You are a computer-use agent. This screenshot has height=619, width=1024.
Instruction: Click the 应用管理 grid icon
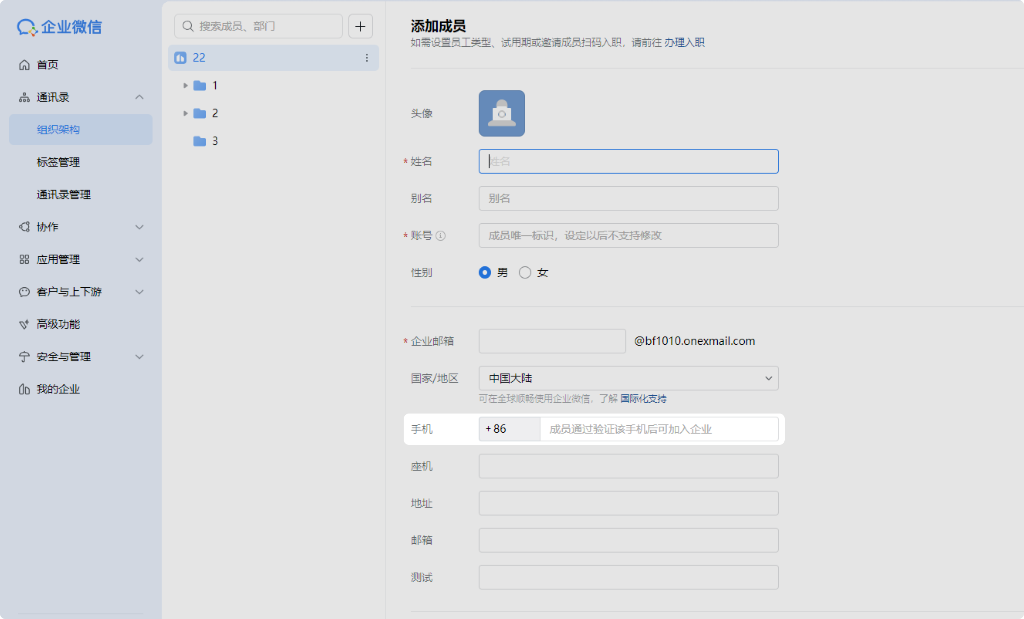[x=24, y=259]
